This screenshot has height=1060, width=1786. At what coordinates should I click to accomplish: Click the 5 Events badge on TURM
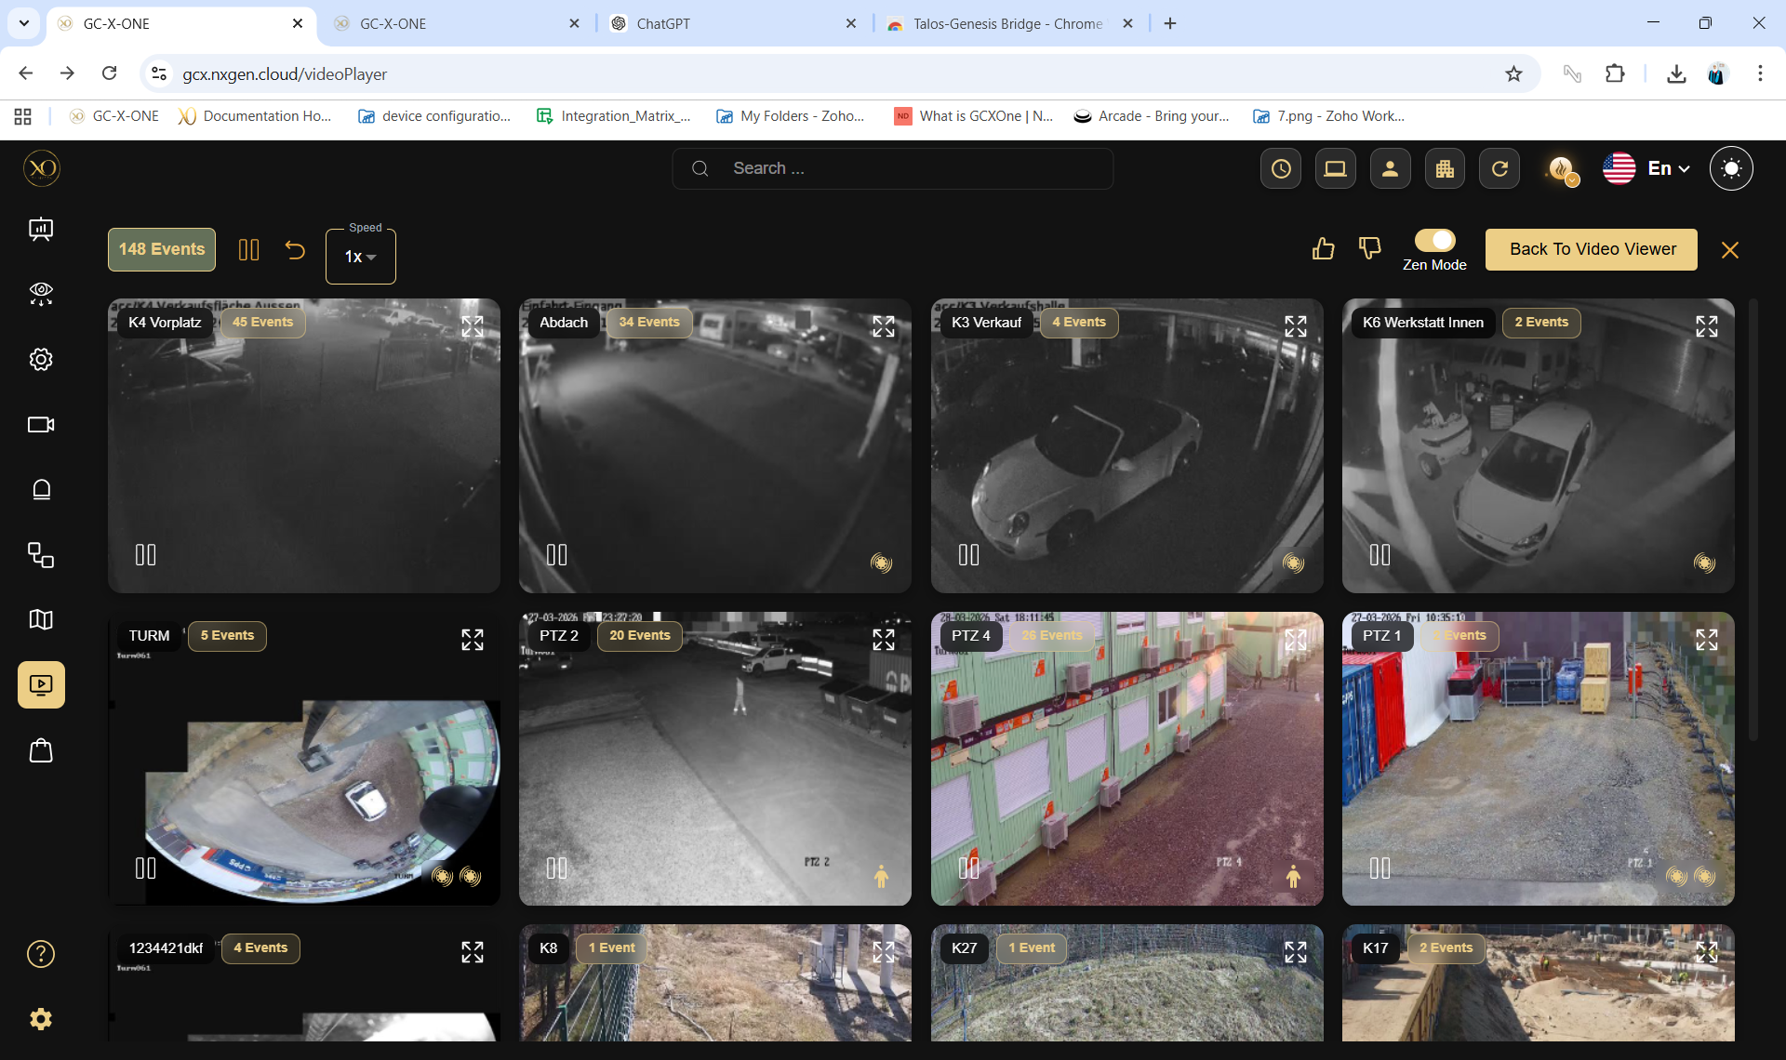click(227, 636)
